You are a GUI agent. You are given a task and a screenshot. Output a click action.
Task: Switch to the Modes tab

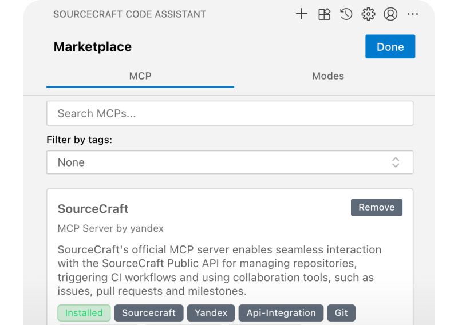[x=328, y=76]
